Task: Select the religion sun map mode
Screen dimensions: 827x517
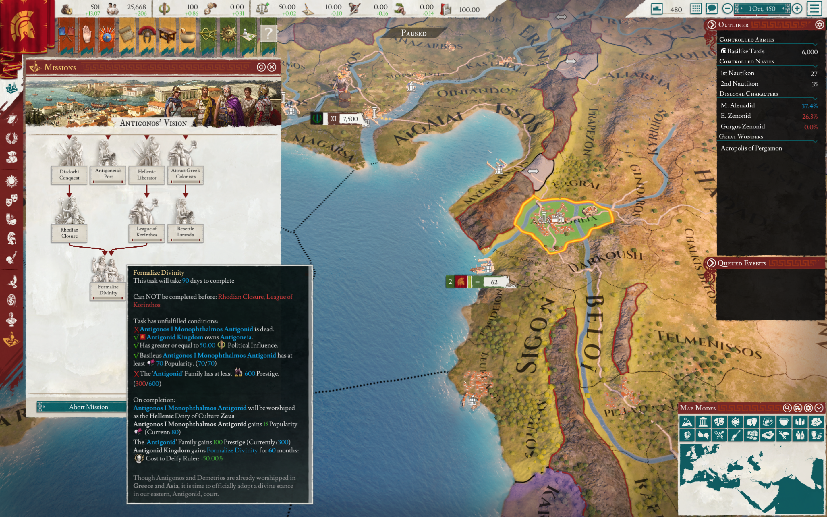Action: tap(735, 422)
